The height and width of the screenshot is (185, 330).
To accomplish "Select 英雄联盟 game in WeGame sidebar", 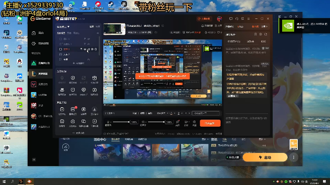I will coord(40,74).
